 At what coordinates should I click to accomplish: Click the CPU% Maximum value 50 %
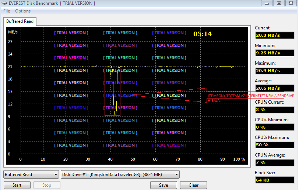(275, 145)
